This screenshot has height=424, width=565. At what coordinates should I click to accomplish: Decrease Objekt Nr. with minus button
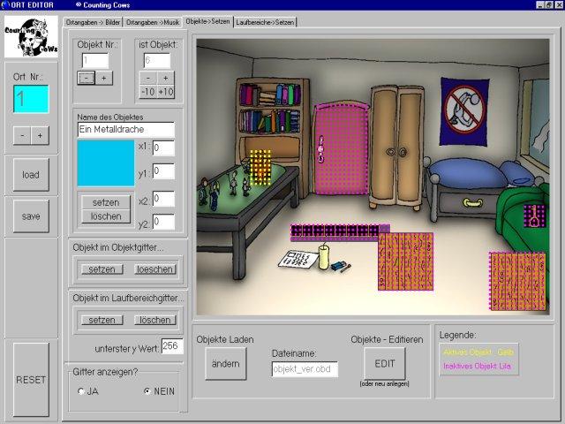click(x=87, y=78)
